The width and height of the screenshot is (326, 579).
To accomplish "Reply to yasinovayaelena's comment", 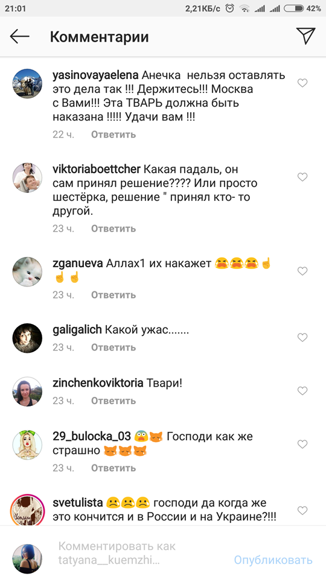I will (x=113, y=134).
